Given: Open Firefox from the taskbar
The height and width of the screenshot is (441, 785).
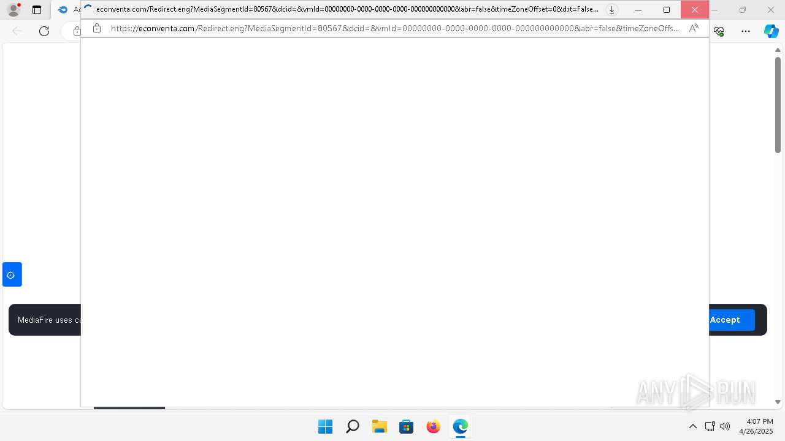Looking at the screenshot, I should [433, 426].
